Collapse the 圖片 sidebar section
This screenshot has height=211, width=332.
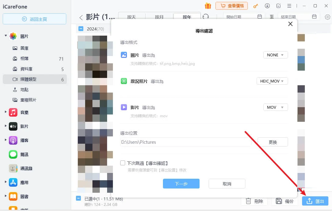point(6,36)
